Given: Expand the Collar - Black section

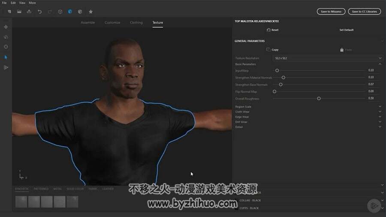Looking at the screenshot, I should 382,200.
